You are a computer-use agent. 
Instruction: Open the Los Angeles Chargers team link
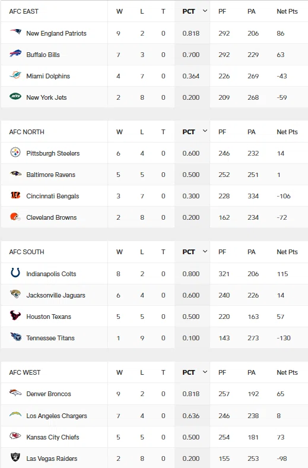pyautogui.click(x=56, y=416)
